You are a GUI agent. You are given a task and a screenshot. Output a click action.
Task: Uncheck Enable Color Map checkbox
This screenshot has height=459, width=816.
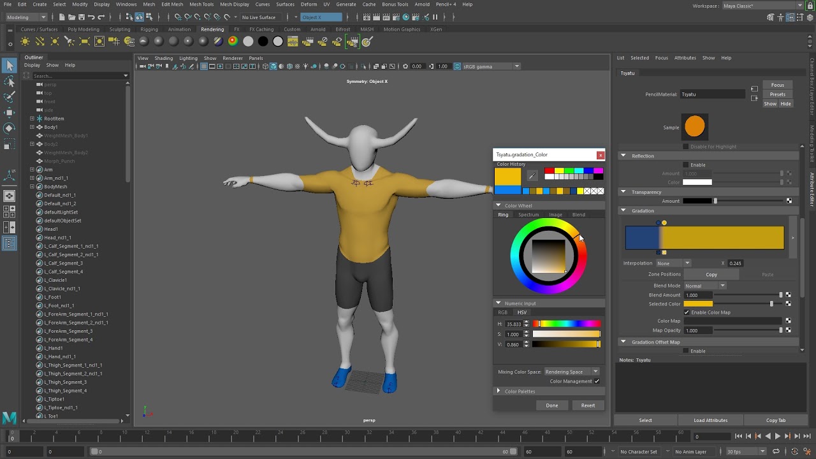pos(687,312)
